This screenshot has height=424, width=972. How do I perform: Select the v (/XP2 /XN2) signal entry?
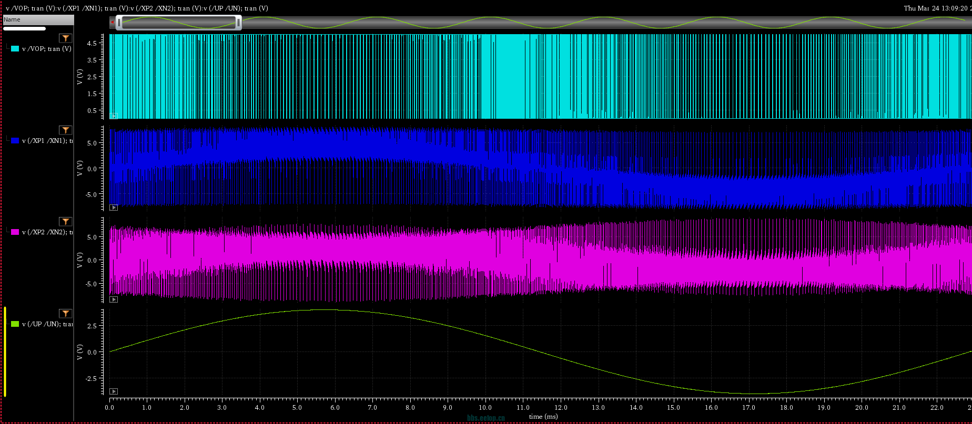tap(47, 232)
